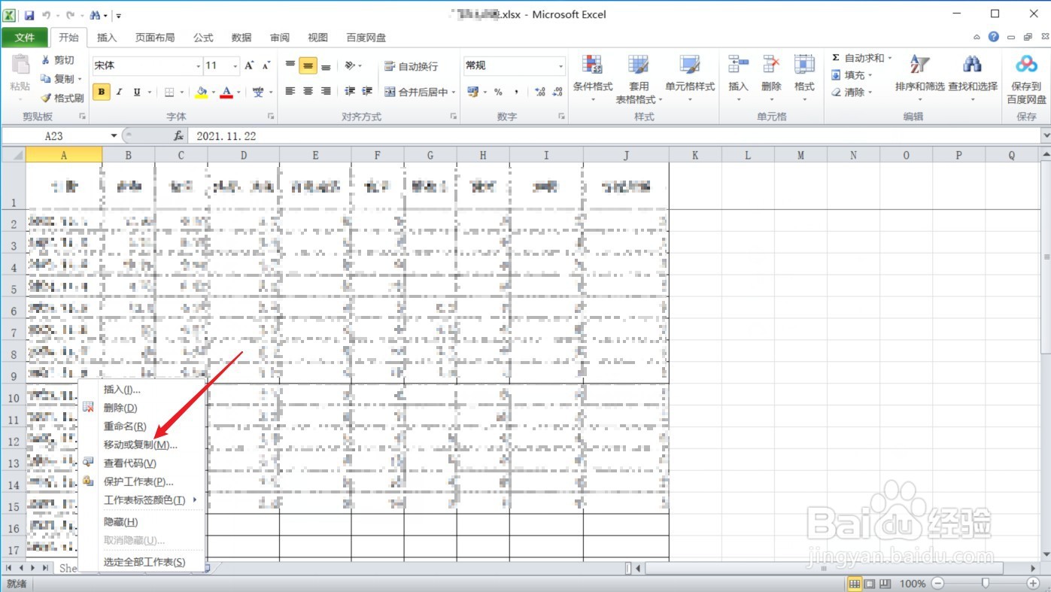Apply the yellow fill color bucket
The height and width of the screenshot is (592, 1051).
[x=201, y=92]
